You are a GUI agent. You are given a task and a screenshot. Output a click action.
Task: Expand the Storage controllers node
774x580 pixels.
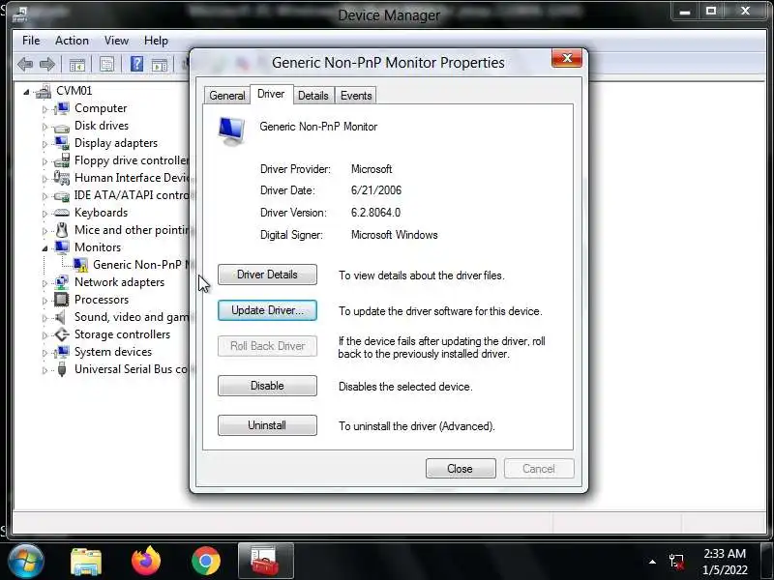[x=45, y=335]
